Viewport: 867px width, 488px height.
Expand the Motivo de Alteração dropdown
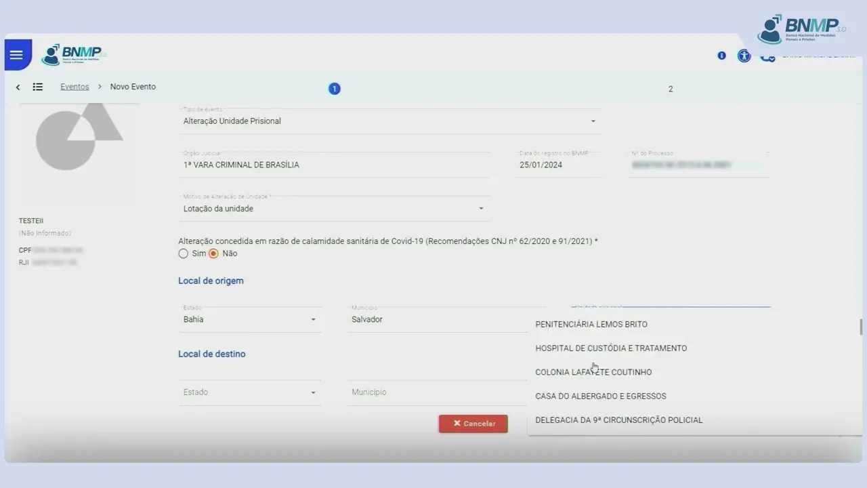coord(335,209)
